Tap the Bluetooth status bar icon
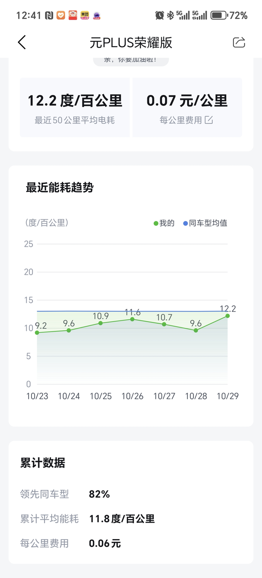This screenshot has width=262, height=578. (170, 16)
